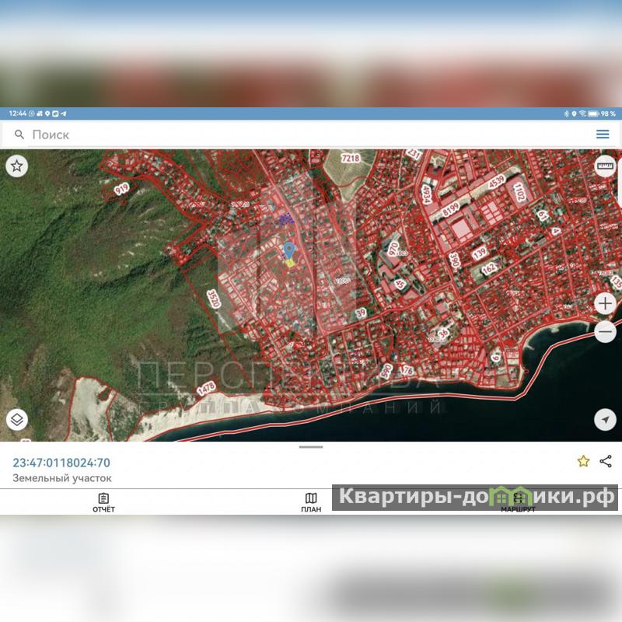Zoom in with the plus button
Viewport: 622px width, 622px height.
605,303
